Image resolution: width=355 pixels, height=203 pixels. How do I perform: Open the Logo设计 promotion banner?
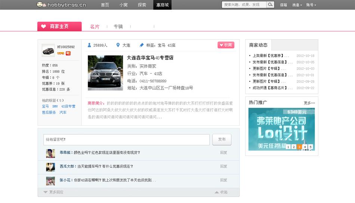[x=281, y=129]
